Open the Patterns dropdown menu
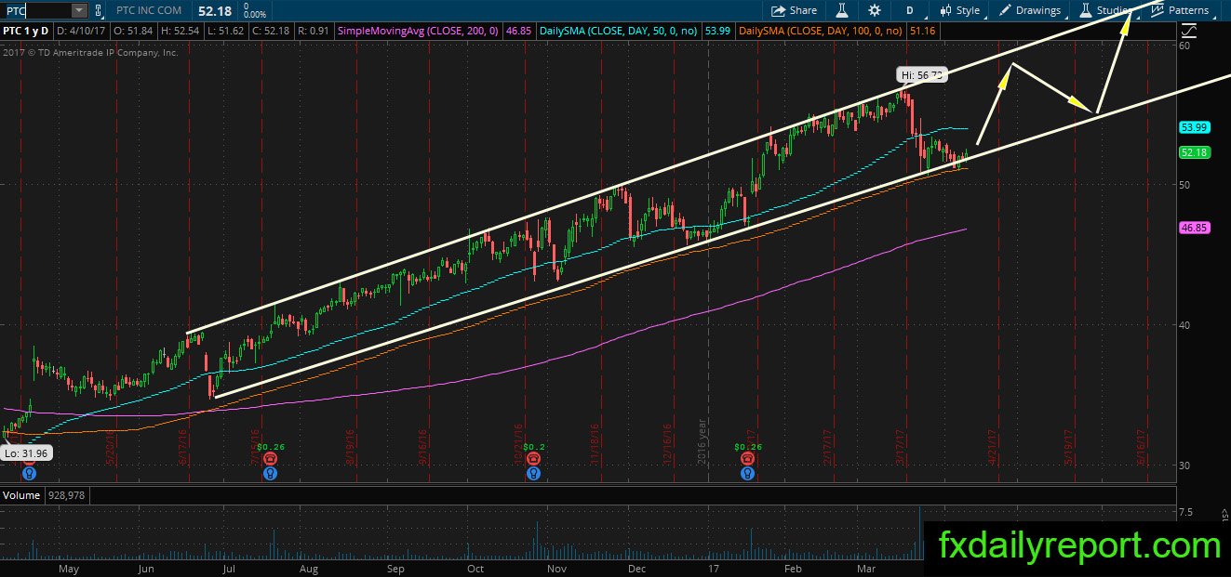 point(1182,10)
